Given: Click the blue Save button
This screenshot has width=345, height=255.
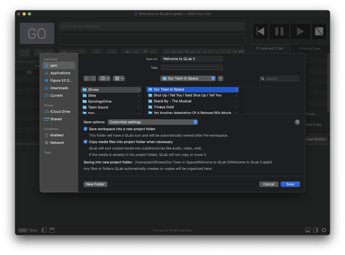Looking at the screenshot, I should point(290,184).
